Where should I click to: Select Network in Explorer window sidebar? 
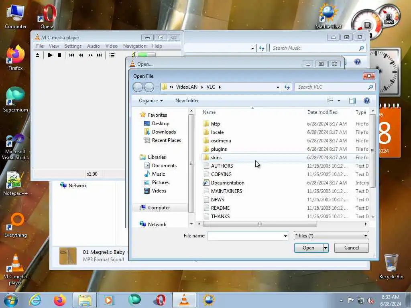(77, 185)
